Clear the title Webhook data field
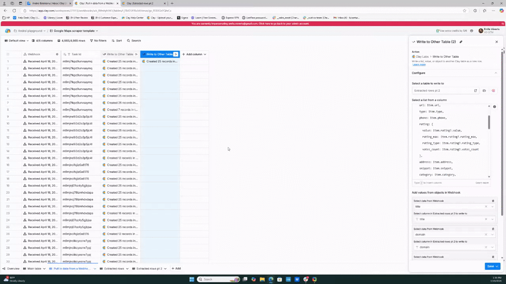The image size is (506, 284). pyautogui.click(x=486, y=207)
